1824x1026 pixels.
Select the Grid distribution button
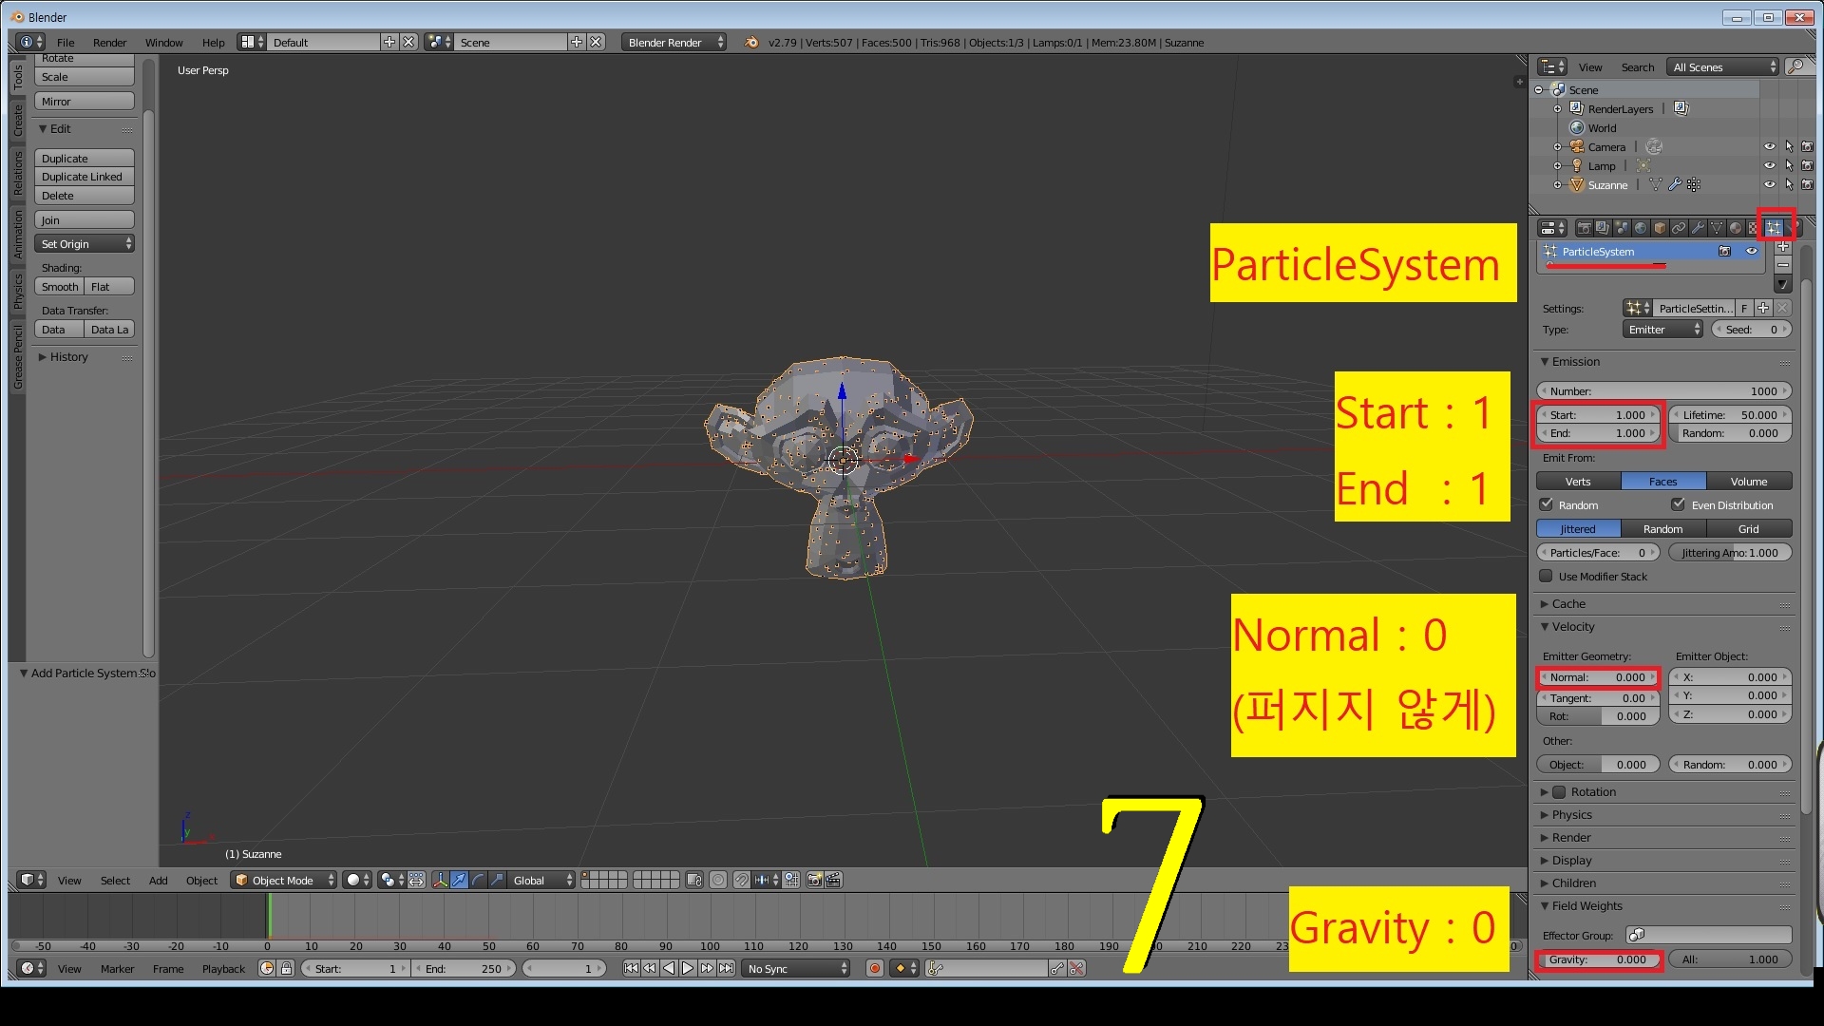click(1749, 528)
